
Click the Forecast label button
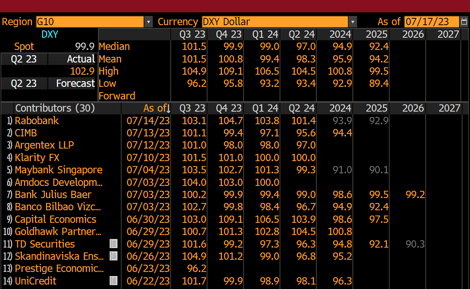tap(72, 84)
